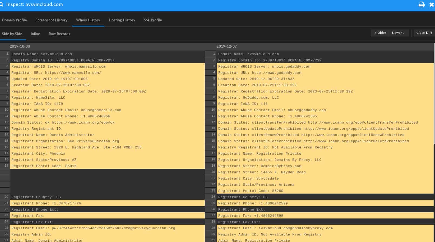Select 'Registrant Name: Domain Administrator' line
Screen dimensions: 435x242
click(x=107, y=135)
